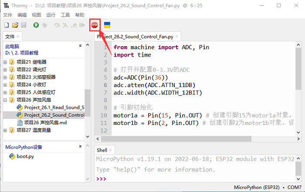
Task: Select the Shell tab
Action: (102, 150)
